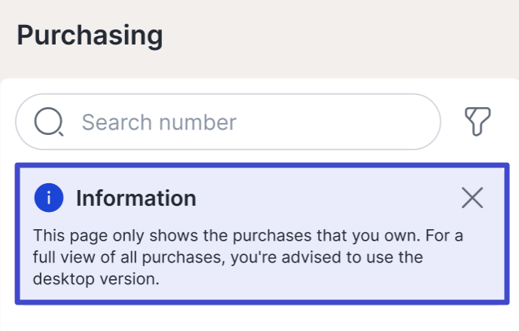Click the Information banner heading
The height and width of the screenshot is (331, 519).
click(136, 198)
